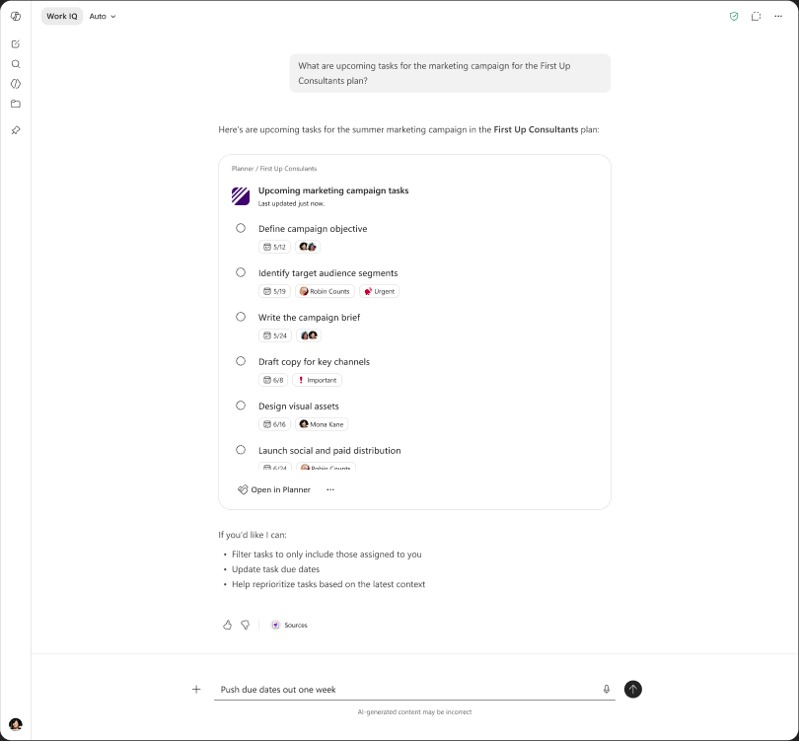Open search from the sidebar magnifier

(x=16, y=64)
